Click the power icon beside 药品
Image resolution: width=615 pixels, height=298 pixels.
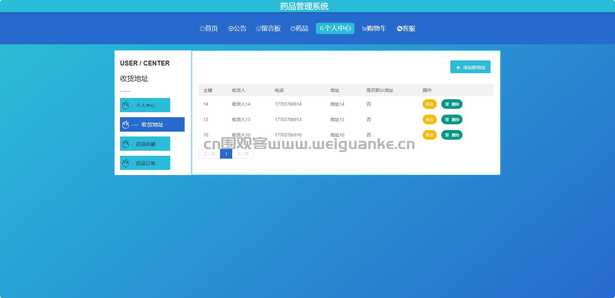tap(293, 29)
